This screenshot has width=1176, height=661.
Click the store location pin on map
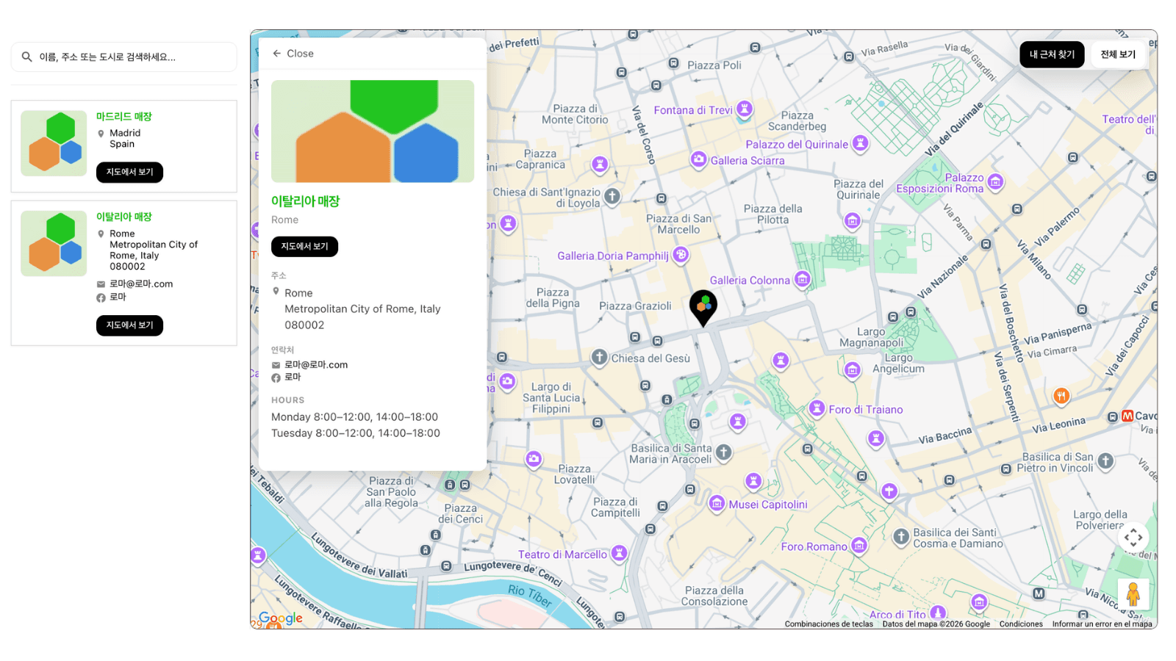pyautogui.click(x=703, y=307)
